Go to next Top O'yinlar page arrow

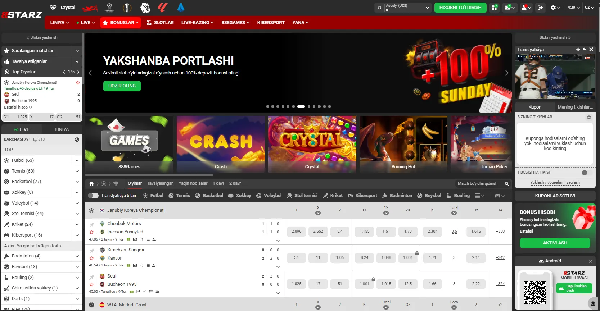pyautogui.click(x=78, y=72)
